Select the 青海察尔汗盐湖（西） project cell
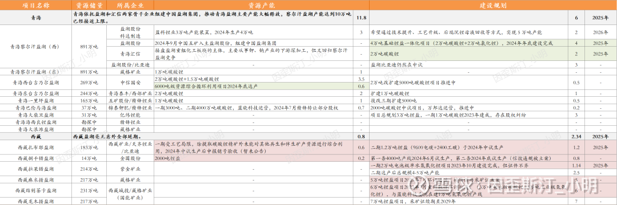Screen dimensions: 617x205 pyautogui.click(x=36, y=47)
